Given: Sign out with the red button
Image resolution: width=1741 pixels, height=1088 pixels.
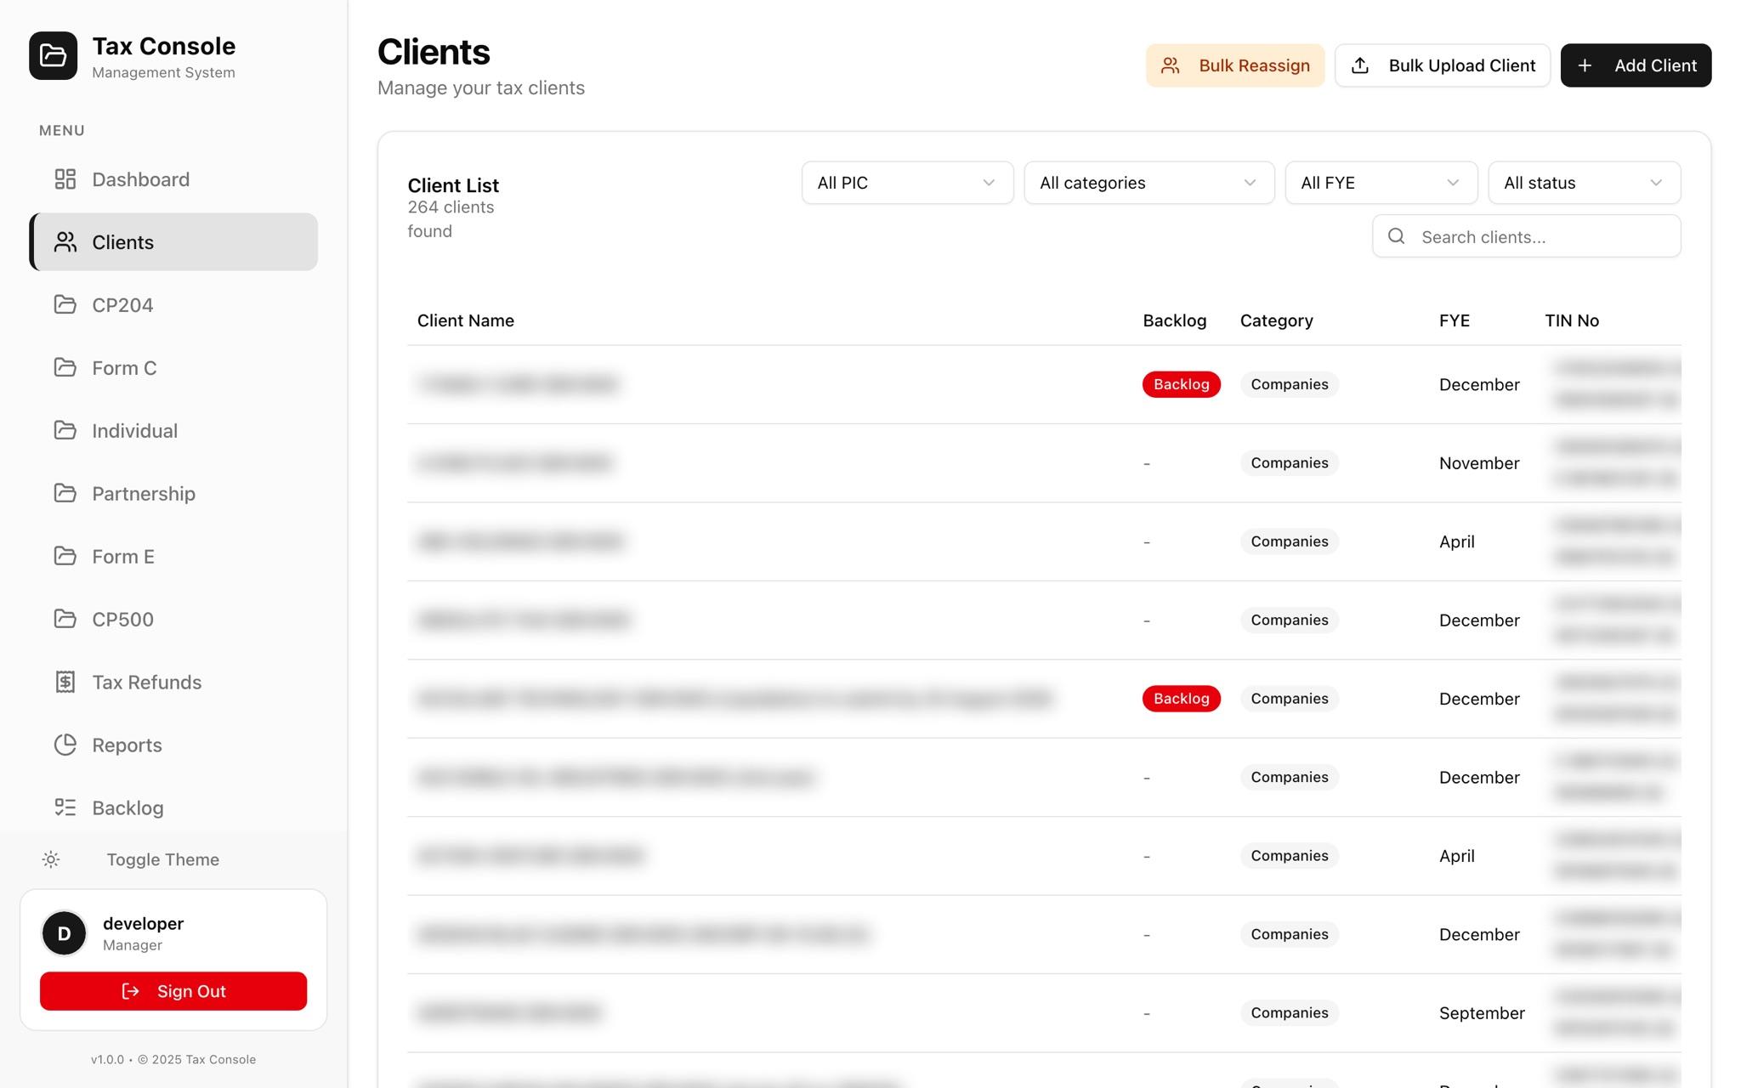Looking at the screenshot, I should (173, 991).
